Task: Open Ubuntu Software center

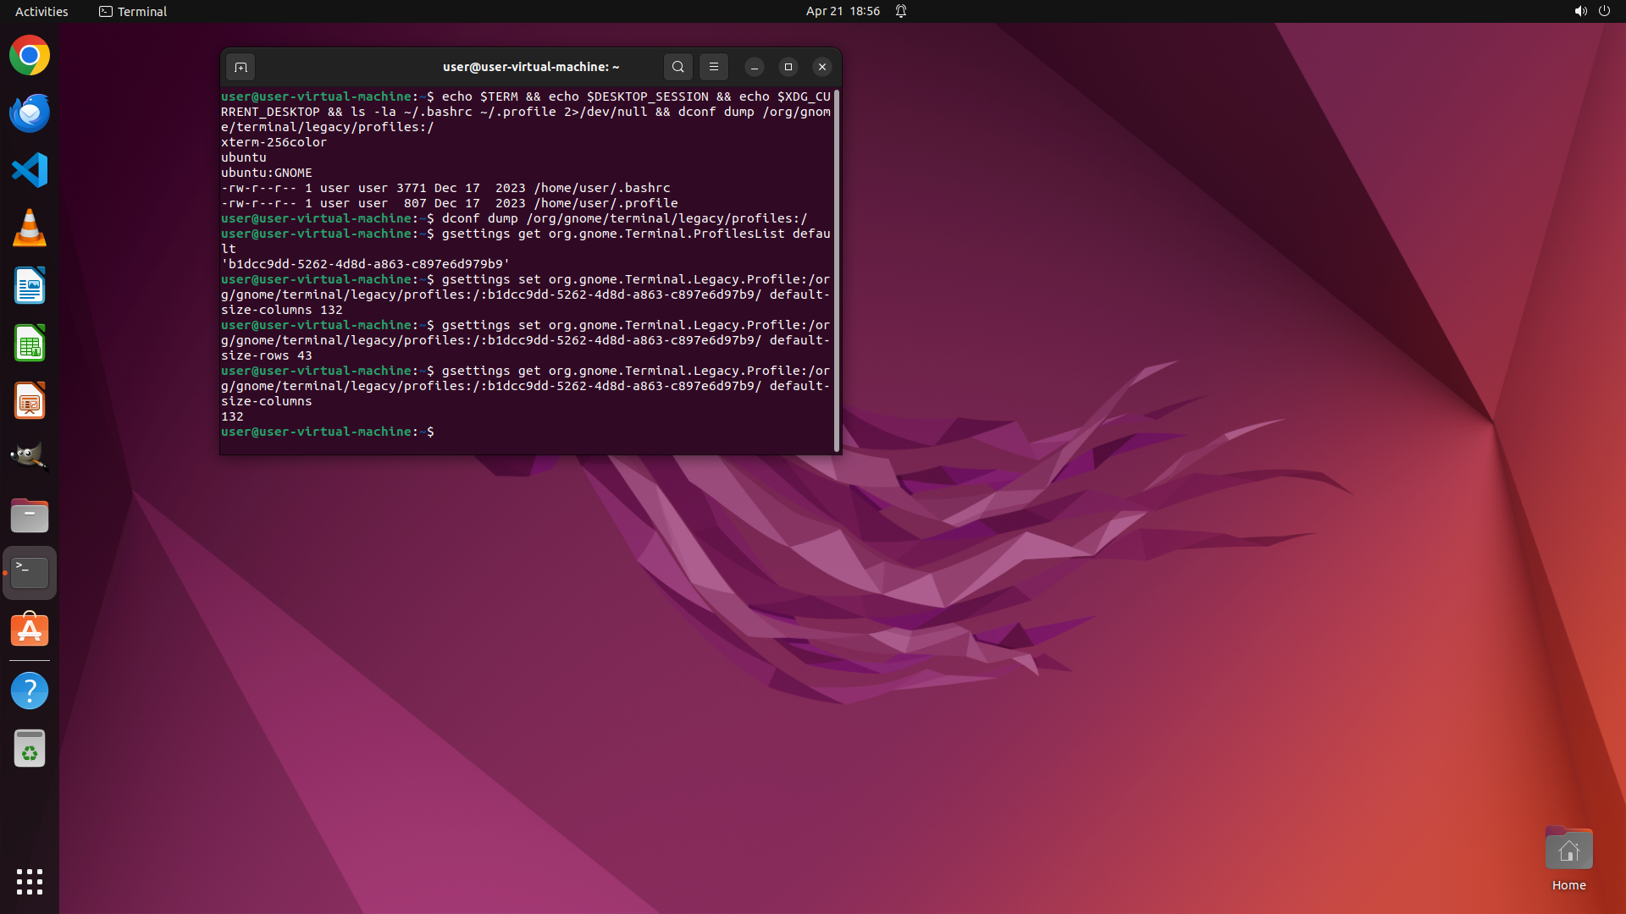Action: coord(30,630)
